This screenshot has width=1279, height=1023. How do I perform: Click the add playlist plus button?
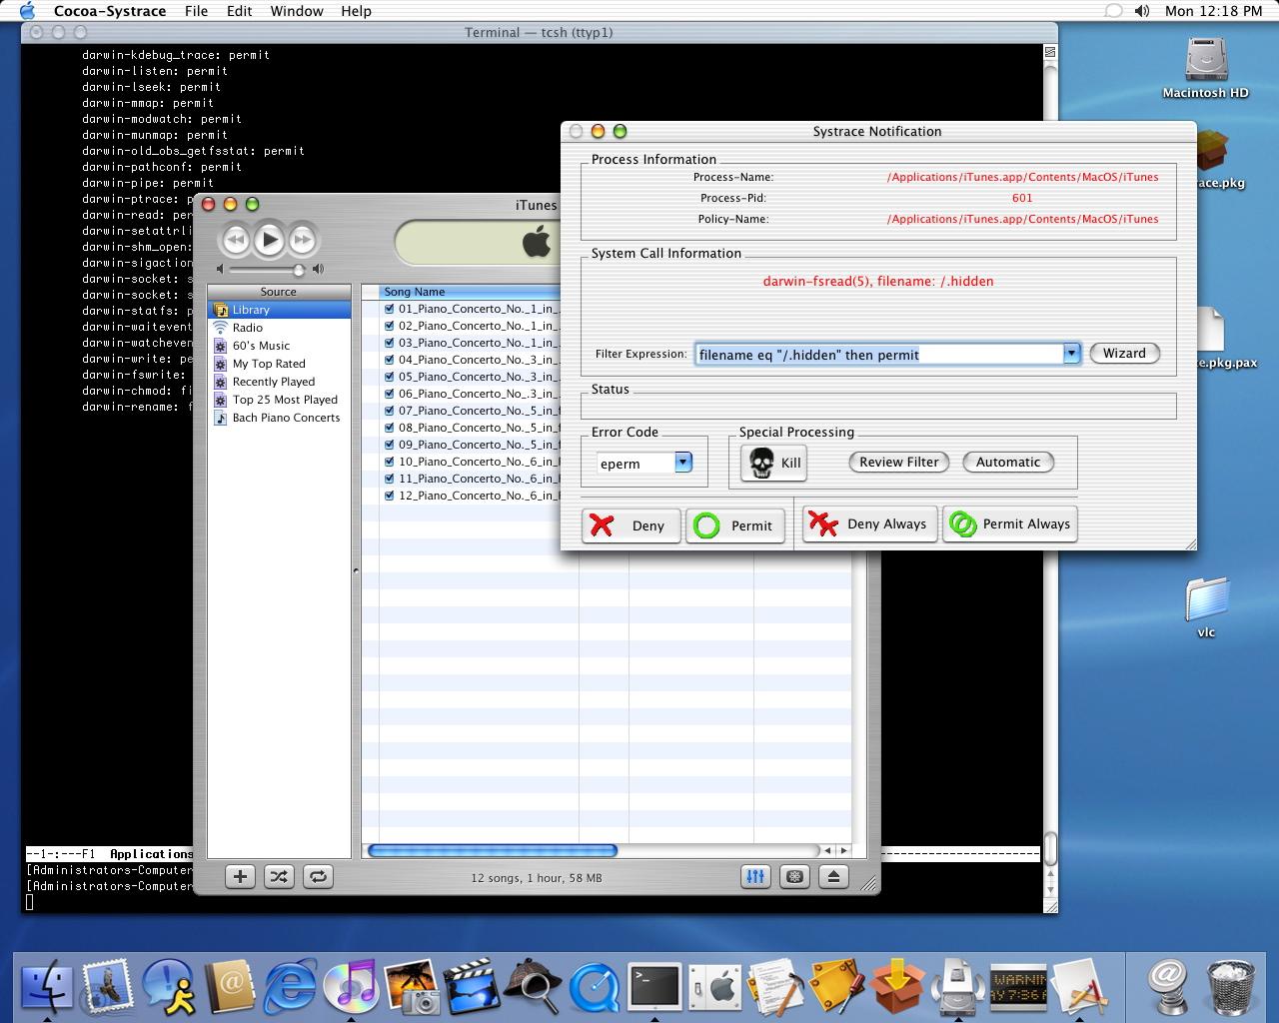pyautogui.click(x=240, y=876)
